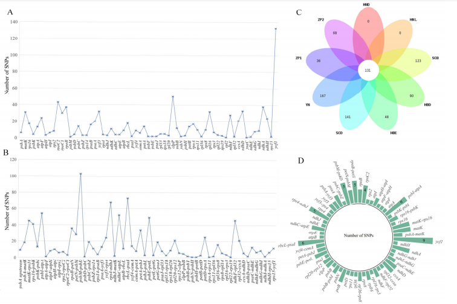
Task: Click the HBD label of the Venn diagram
Action: coord(427,105)
